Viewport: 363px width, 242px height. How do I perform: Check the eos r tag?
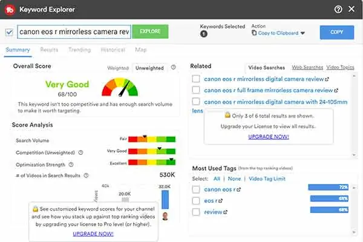[x=196, y=200]
